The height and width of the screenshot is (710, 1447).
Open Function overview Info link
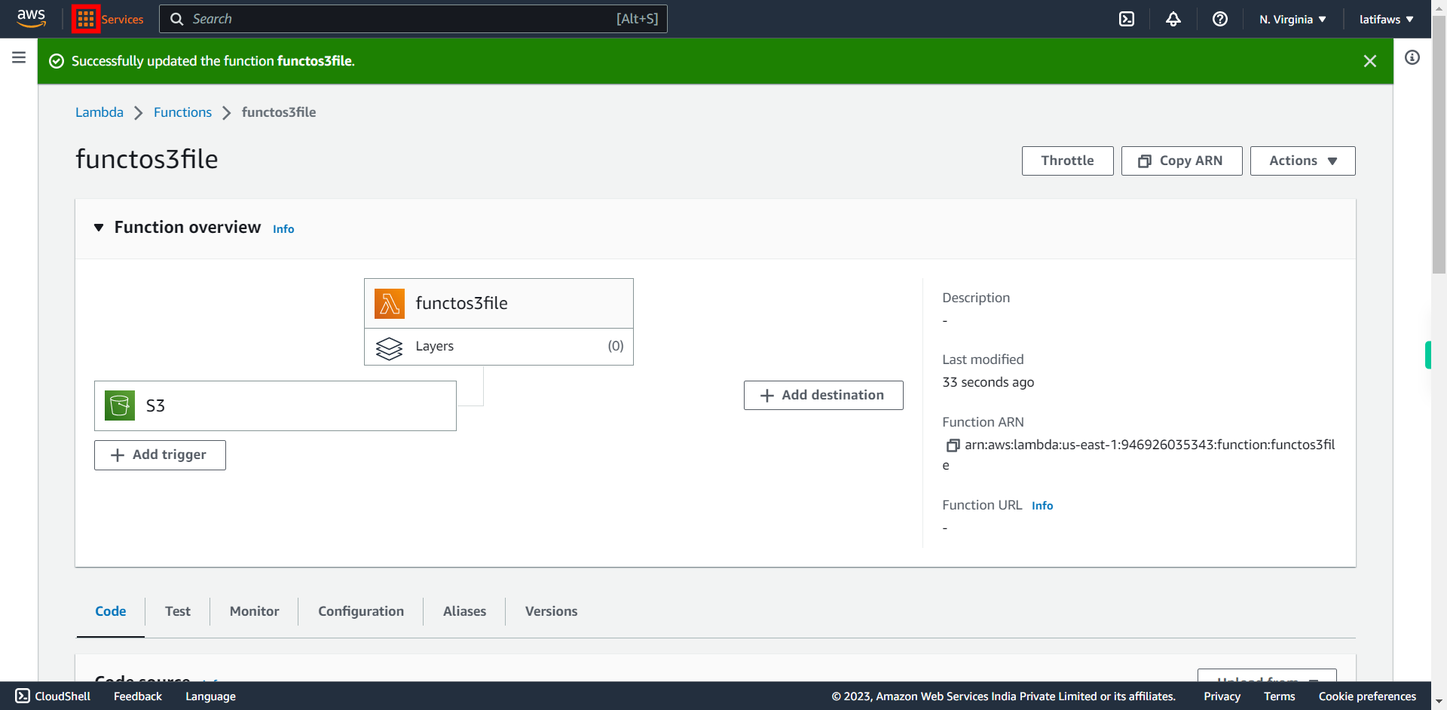click(283, 229)
